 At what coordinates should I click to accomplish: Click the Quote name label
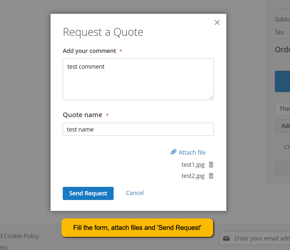[82, 115]
